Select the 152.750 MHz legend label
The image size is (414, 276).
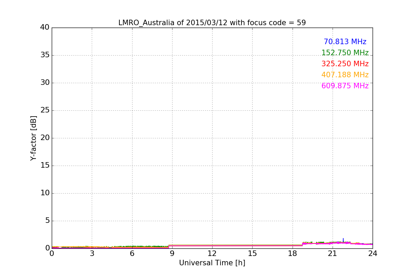click(x=345, y=53)
